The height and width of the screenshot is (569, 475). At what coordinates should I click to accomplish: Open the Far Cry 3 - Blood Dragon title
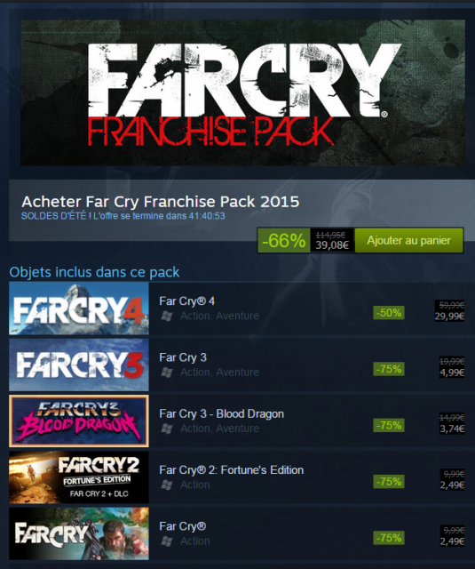[x=221, y=413]
